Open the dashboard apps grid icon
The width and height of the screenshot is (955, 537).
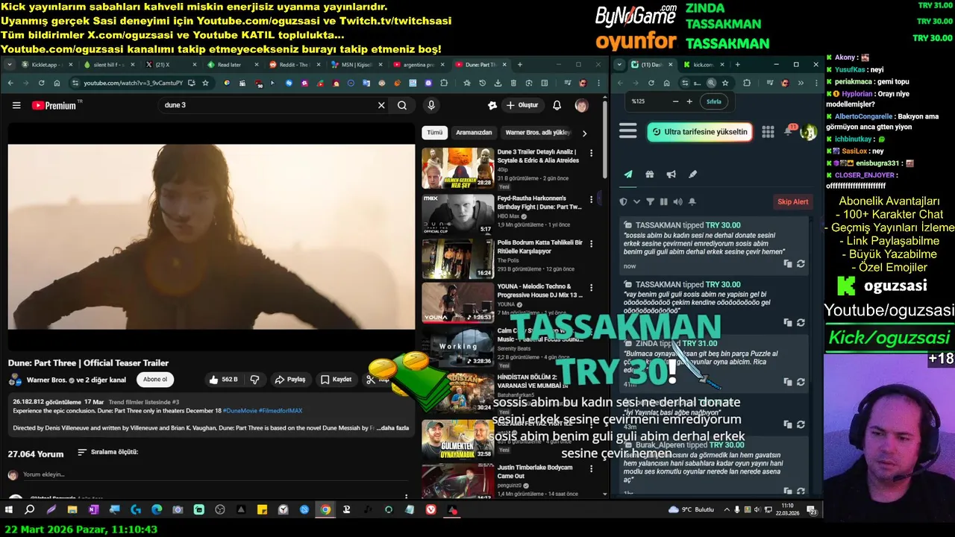click(768, 132)
